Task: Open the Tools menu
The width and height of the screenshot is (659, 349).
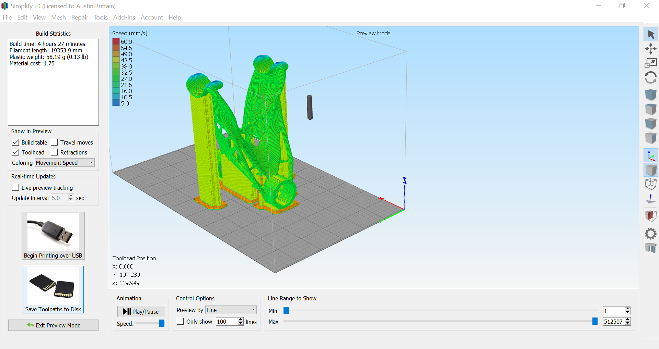Action: [101, 17]
